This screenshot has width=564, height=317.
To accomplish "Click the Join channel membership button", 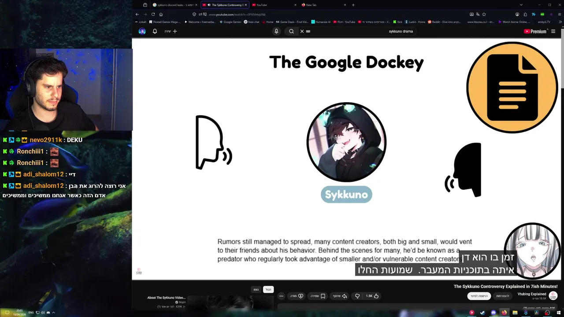I will point(503,296).
